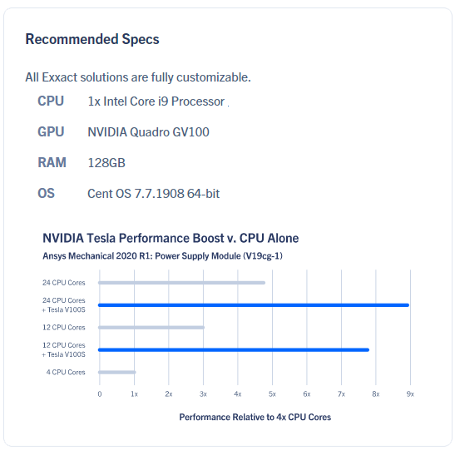Select the RAM spec label
This screenshot has width=455, height=455.
pos(52,162)
